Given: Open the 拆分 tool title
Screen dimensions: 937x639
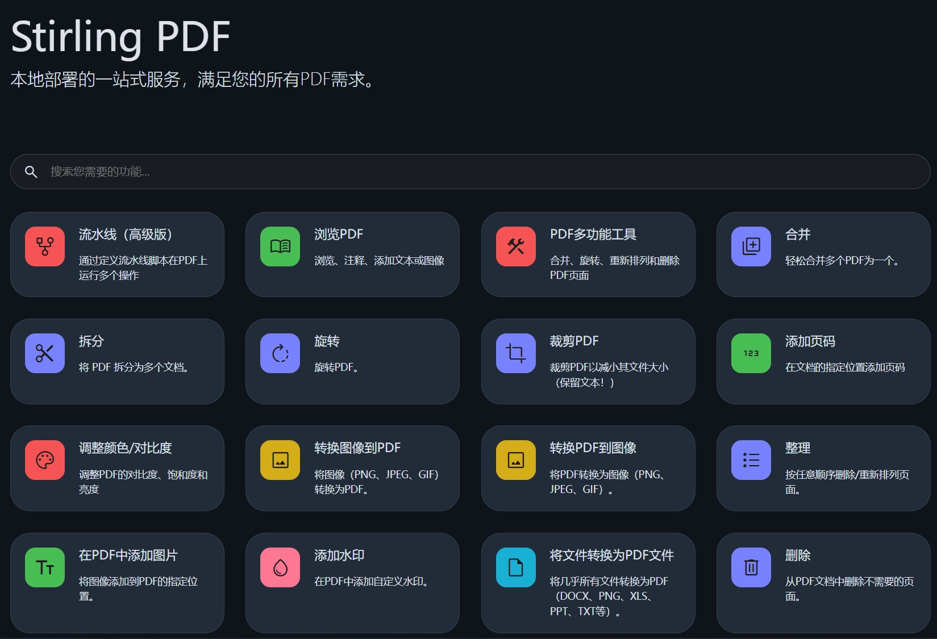Looking at the screenshot, I should click(x=91, y=341).
